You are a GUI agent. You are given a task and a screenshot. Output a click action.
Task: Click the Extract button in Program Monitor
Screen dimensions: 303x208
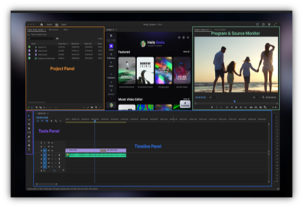pos(256,107)
